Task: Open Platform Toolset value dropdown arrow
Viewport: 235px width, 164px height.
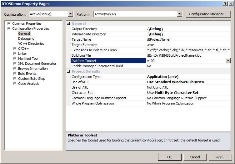Action: [x=228, y=61]
